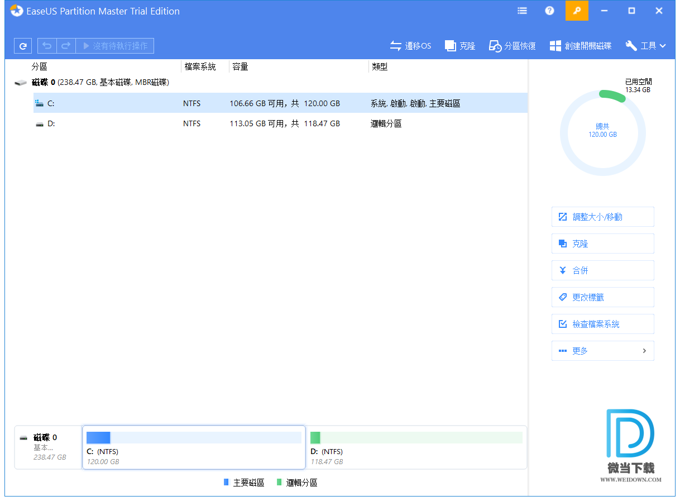The image size is (680, 501).
Task: Open the hamburger menu list icon
Action: (522, 11)
